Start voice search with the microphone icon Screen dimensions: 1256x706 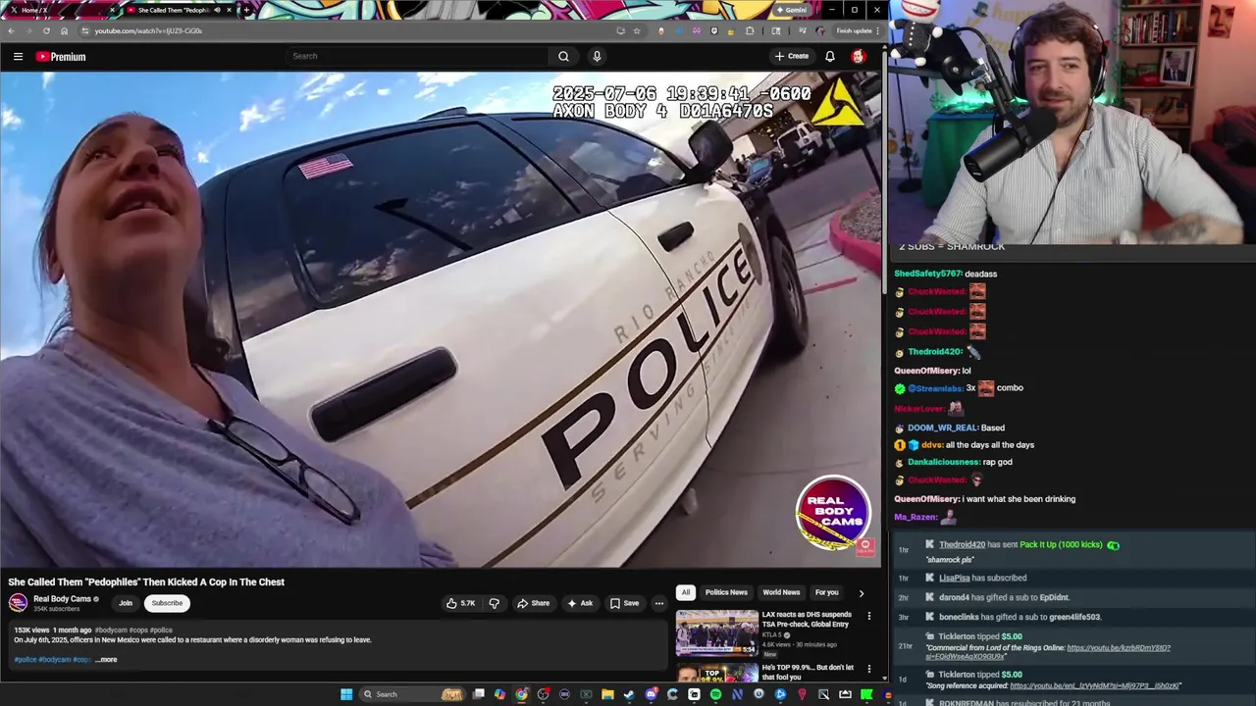[597, 56]
